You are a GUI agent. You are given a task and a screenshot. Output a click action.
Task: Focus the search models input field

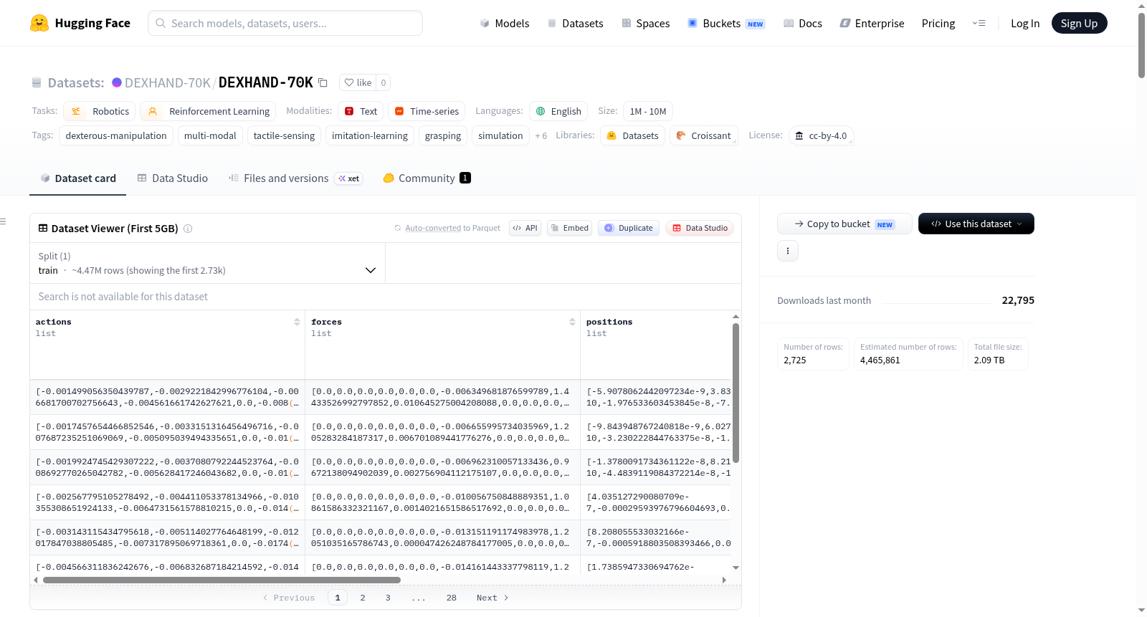click(x=285, y=23)
